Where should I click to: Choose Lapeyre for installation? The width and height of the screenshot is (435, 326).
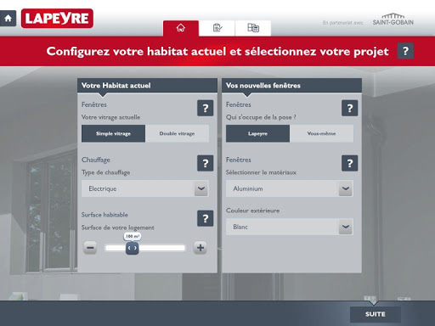(257, 133)
